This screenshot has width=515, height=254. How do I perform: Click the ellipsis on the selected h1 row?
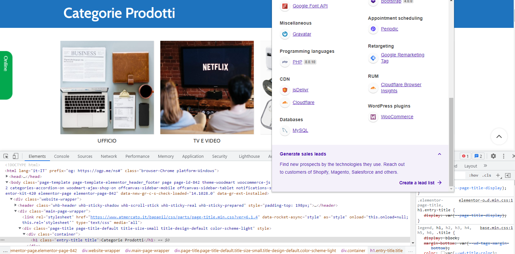point(3,240)
